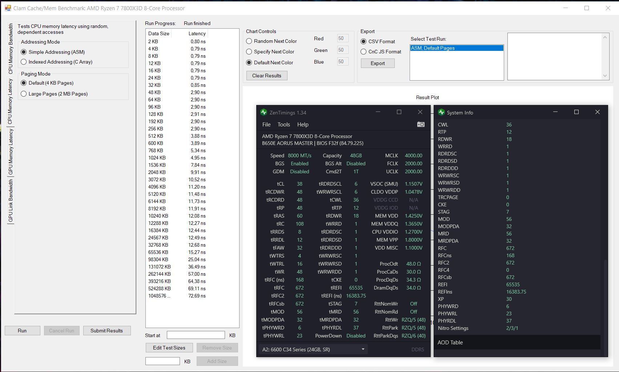Open the ZenTimings Help menu
Screen dimensions: 619x372
tap(303, 124)
